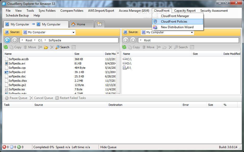Expand the Softpedia breadcrumb arrow in left path
This screenshot has width=244, height=152.
point(45,40)
